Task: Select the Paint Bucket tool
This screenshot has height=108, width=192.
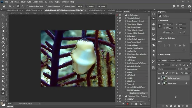Action: [3, 62]
